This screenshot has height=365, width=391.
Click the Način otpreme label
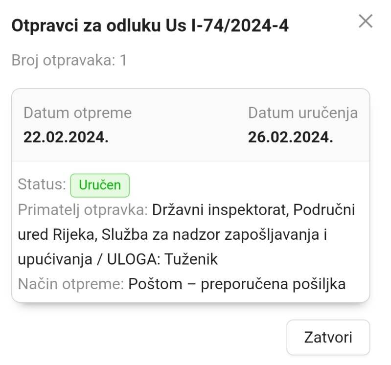[x=70, y=284]
